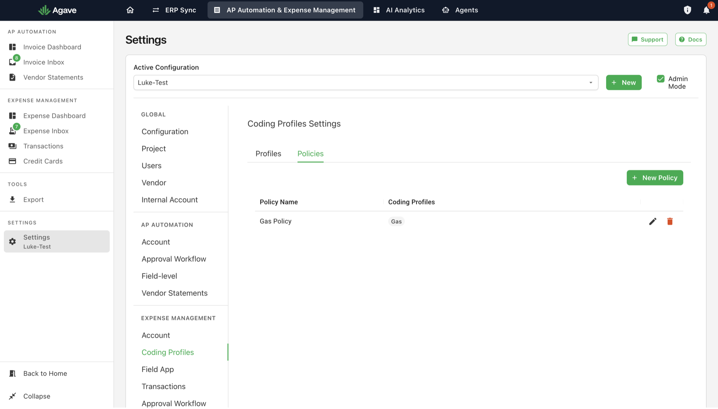
Task: Delete Gas Policy with trash icon
Action: pos(670,221)
